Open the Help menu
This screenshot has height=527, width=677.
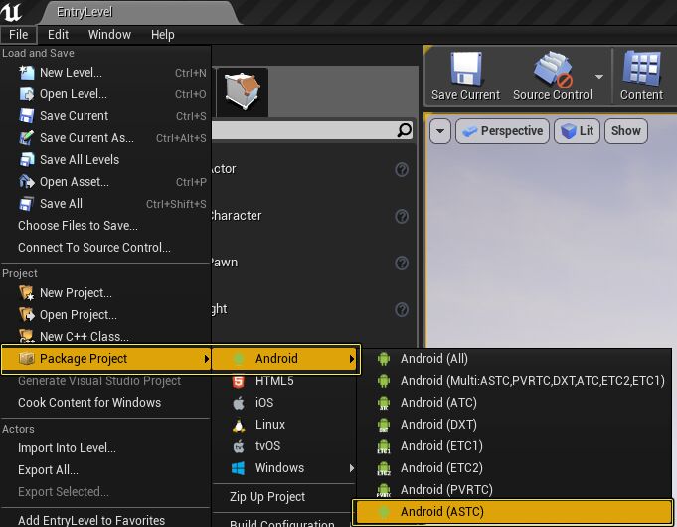point(163,35)
